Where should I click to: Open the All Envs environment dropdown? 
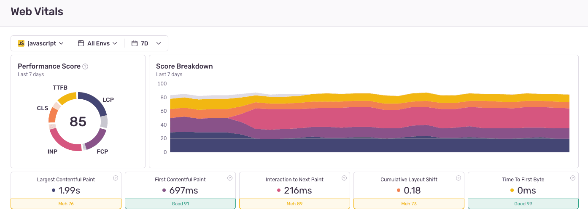97,43
